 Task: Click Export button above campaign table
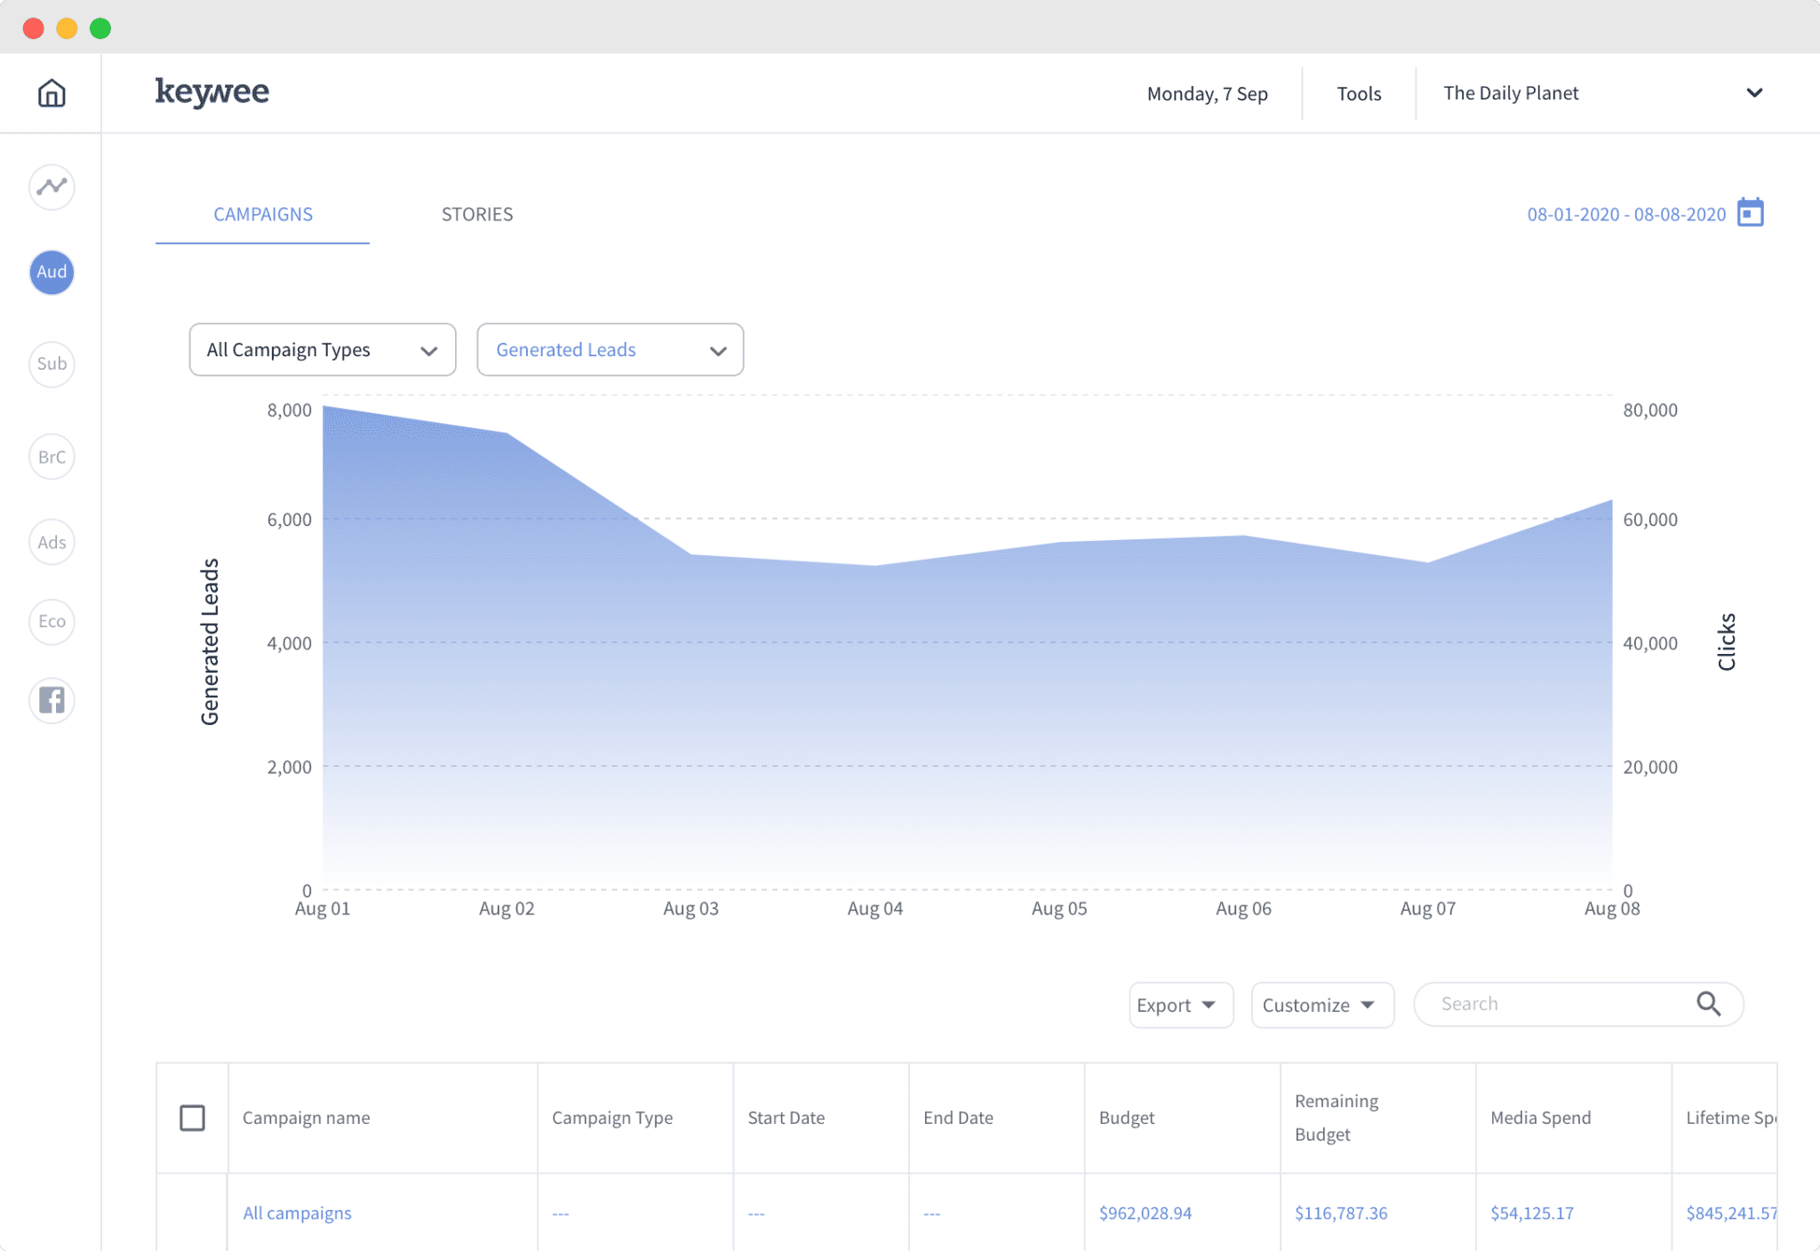coord(1173,1004)
